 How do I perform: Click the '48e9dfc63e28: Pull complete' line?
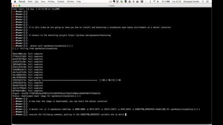(x=28, y=85)
